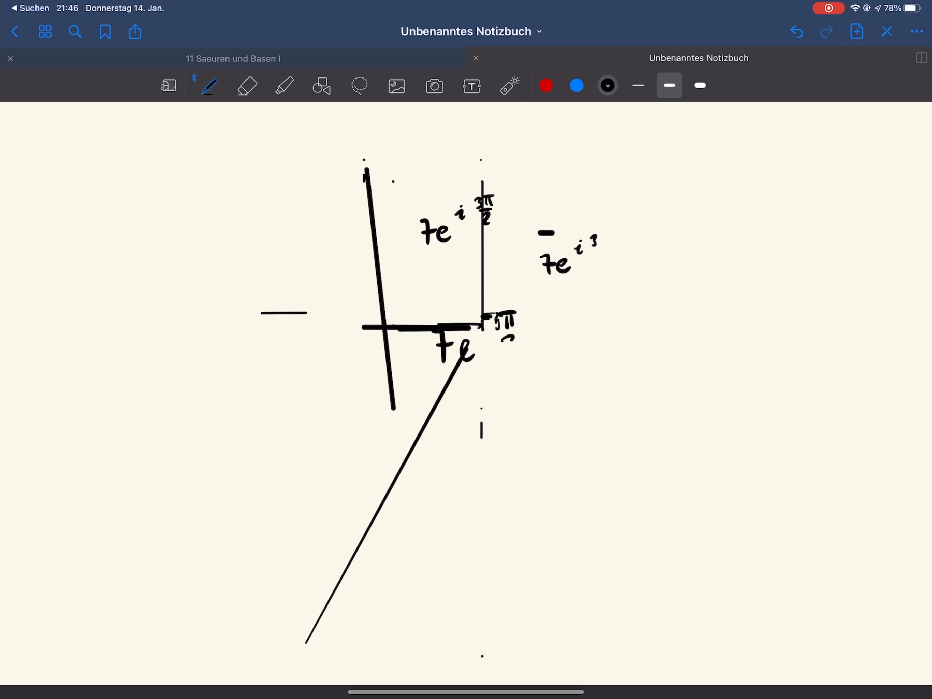Viewport: 932px width, 699px height.
Task: Undo the last stroke
Action: (796, 32)
